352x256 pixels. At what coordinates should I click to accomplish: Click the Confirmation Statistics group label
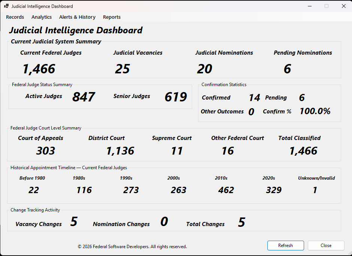click(x=224, y=85)
